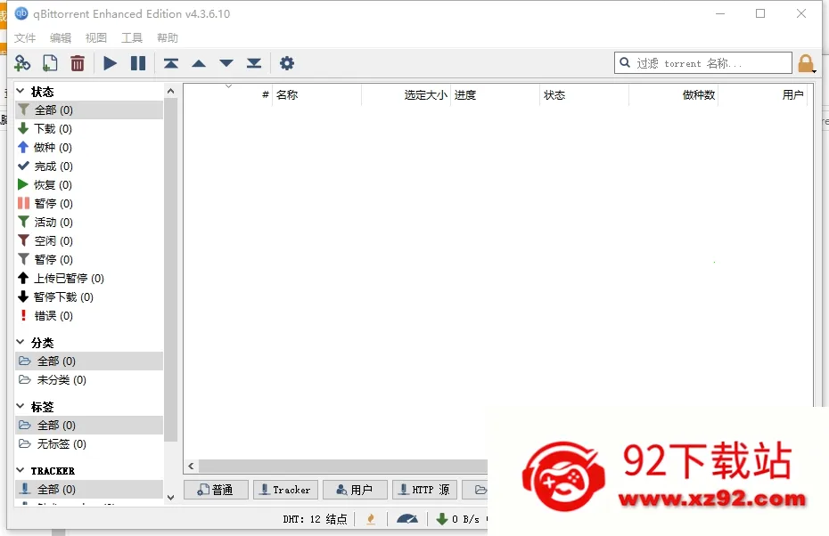Screen dimensions: 829x536
Task: Select the 暂停下载 (0) filter
Action: [89, 296]
